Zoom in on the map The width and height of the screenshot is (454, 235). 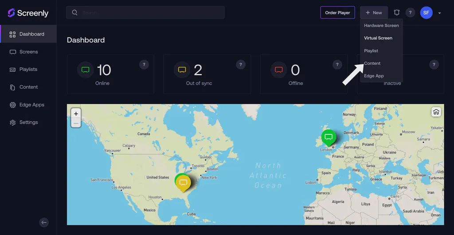[x=76, y=114]
